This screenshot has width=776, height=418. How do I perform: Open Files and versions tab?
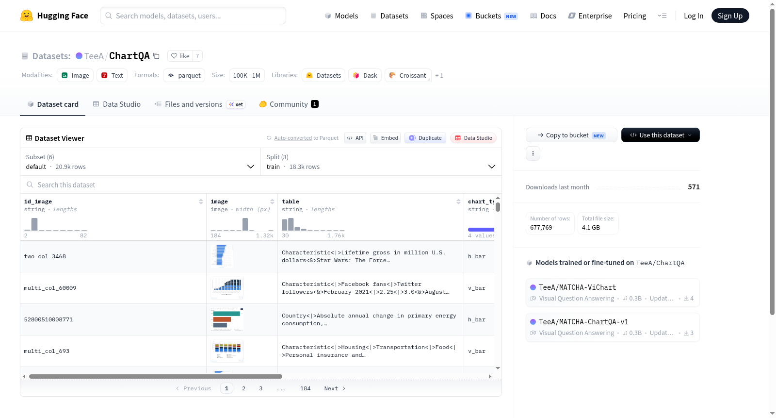(200, 104)
